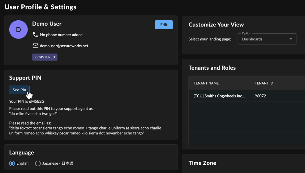Click the purple D user avatar
Screen dimensions: 305x173
click(19, 30)
